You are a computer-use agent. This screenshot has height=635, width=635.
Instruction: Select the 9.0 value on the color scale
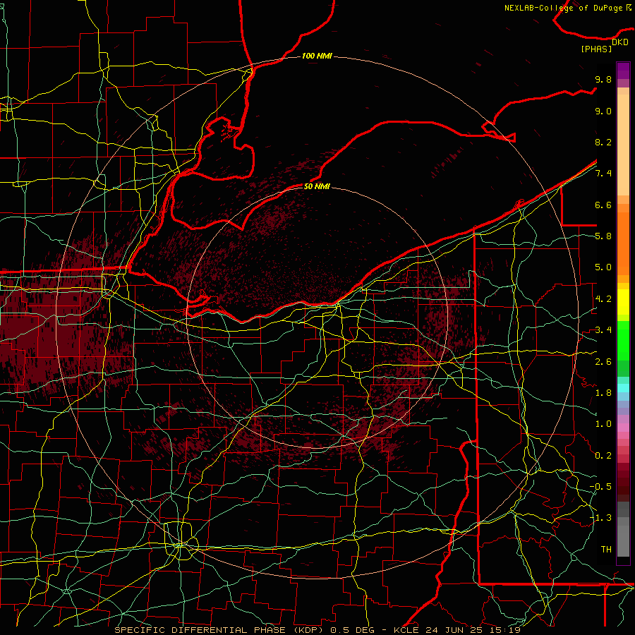(603, 111)
